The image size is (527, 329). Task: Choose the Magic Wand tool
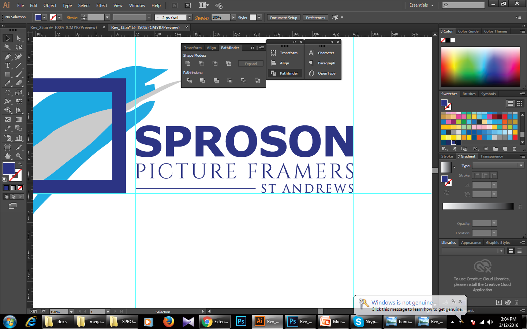pos(7,48)
